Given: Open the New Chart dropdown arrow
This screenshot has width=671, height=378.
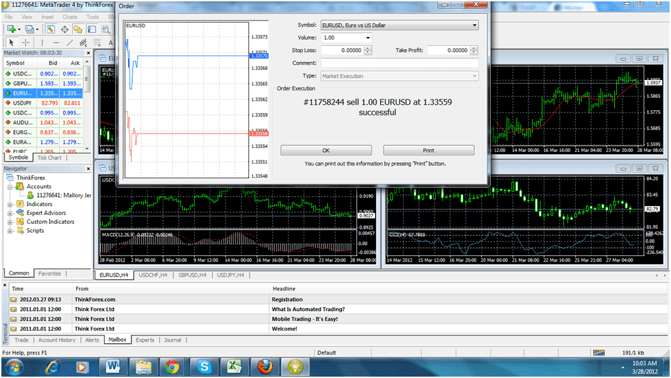Looking at the screenshot, I should (19, 29).
